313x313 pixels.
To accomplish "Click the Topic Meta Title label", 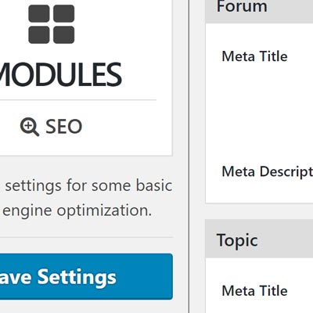I will (254, 291).
